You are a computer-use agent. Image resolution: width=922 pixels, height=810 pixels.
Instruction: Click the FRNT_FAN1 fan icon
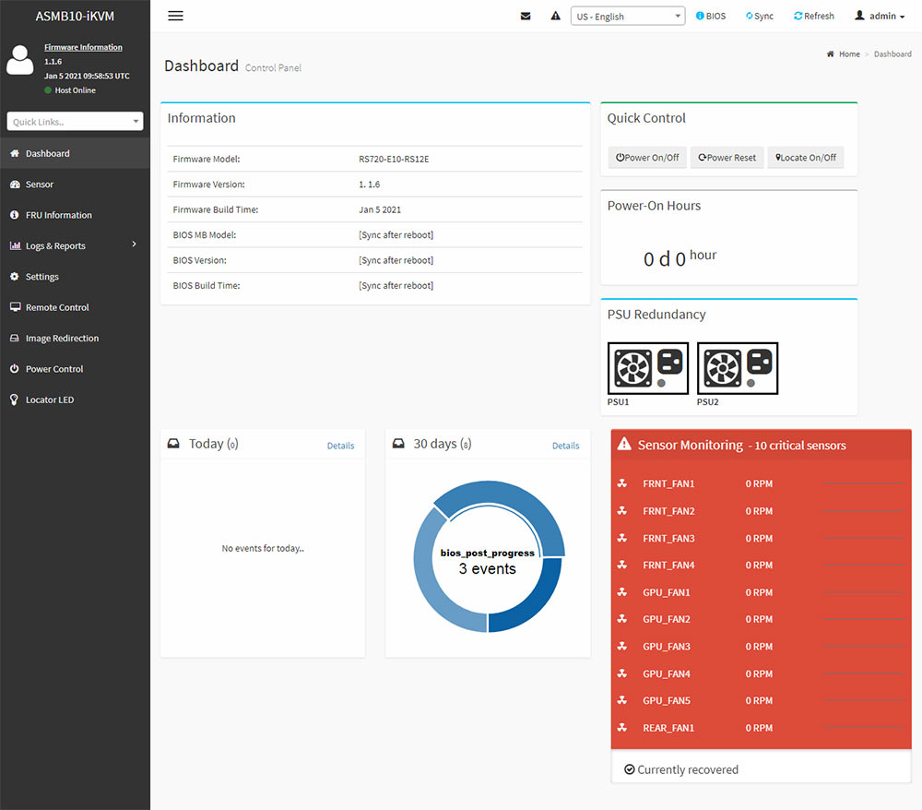[x=622, y=483]
